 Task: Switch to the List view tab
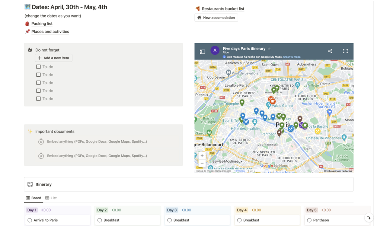[x=51, y=198]
